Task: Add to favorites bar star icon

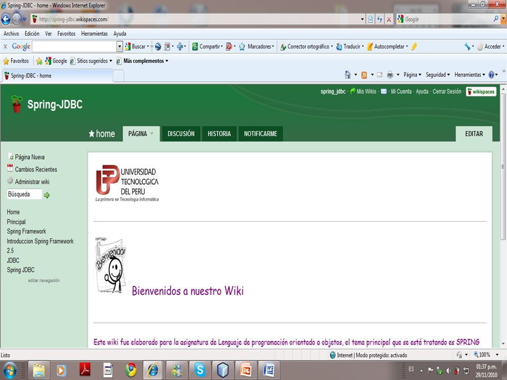Action: [39, 61]
